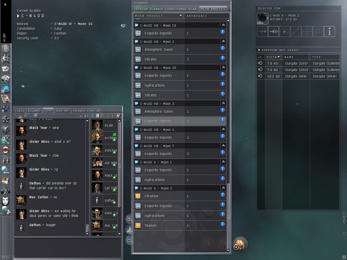Open the Journal pen-and-paper icon
347x260 pixels.
click(x=5, y=99)
